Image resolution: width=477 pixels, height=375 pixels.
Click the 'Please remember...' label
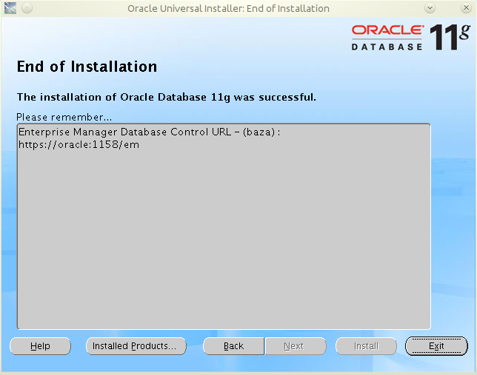[x=64, y=117]
